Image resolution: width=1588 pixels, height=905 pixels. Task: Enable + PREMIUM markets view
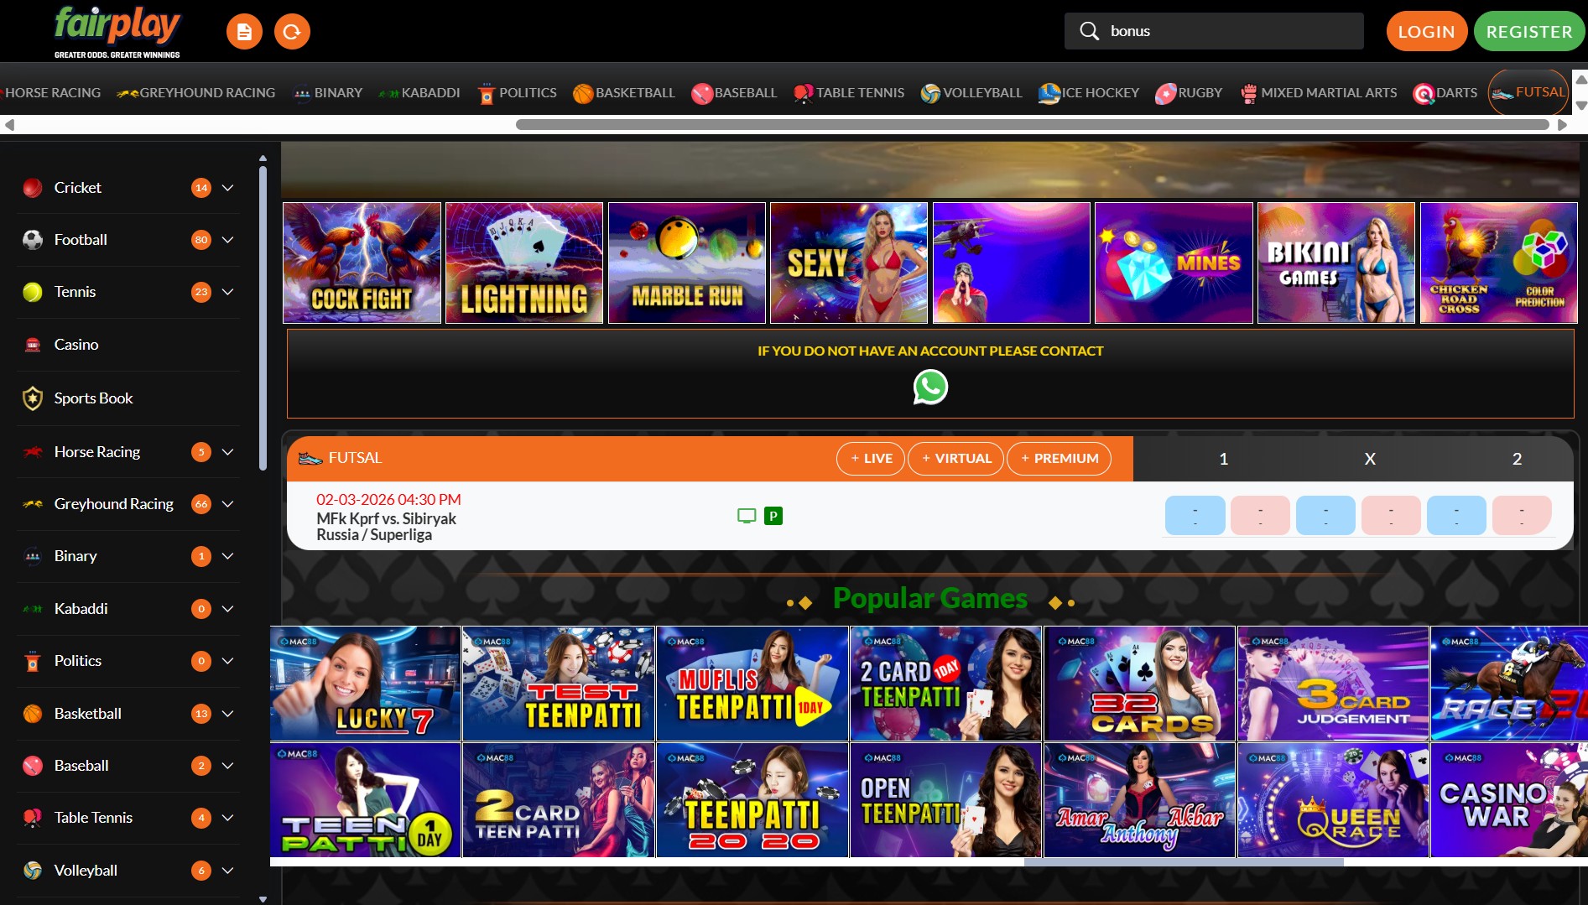1060,458
